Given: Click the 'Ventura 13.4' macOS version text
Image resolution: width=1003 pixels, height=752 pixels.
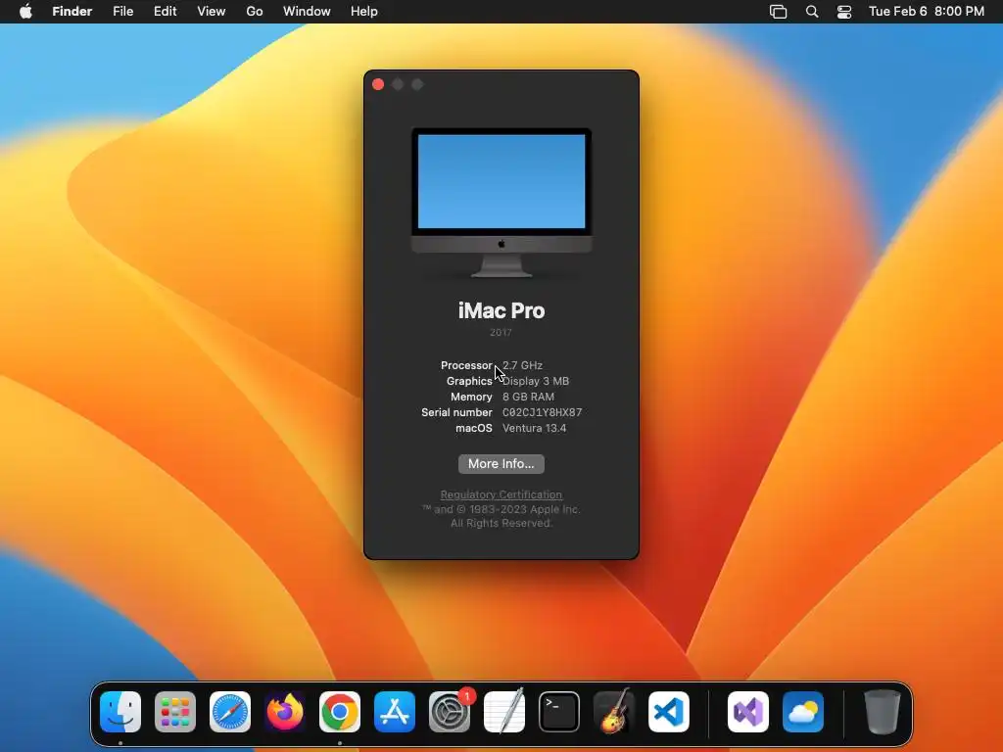Looking at the screenshot, I should [534, 429].
